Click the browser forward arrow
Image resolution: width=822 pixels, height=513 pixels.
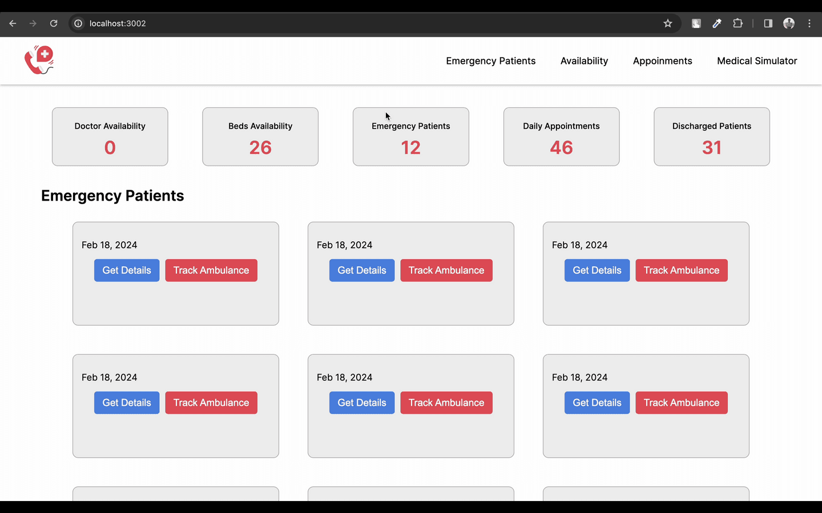coord(33,23)
